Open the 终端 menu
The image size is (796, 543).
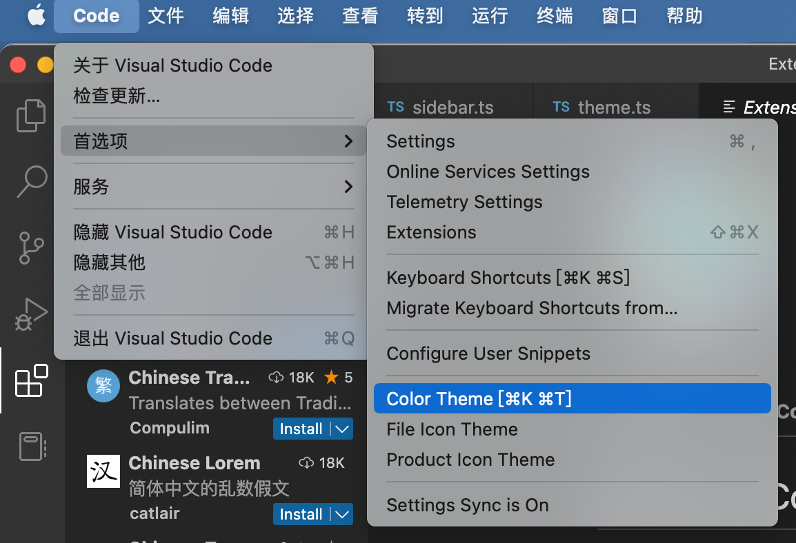pyautogui.click(x=555, y=16)
